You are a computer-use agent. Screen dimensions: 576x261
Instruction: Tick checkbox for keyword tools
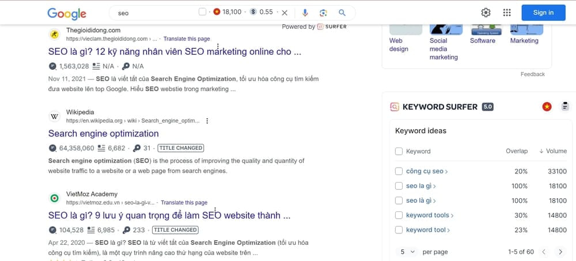399,215
